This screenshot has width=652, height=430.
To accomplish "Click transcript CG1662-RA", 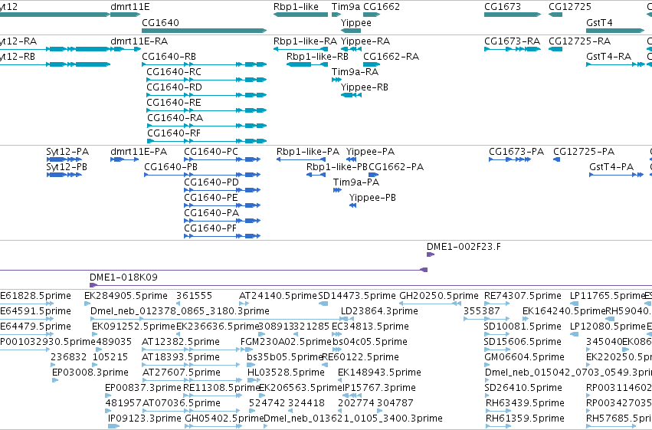I will [x=391, y=57].
